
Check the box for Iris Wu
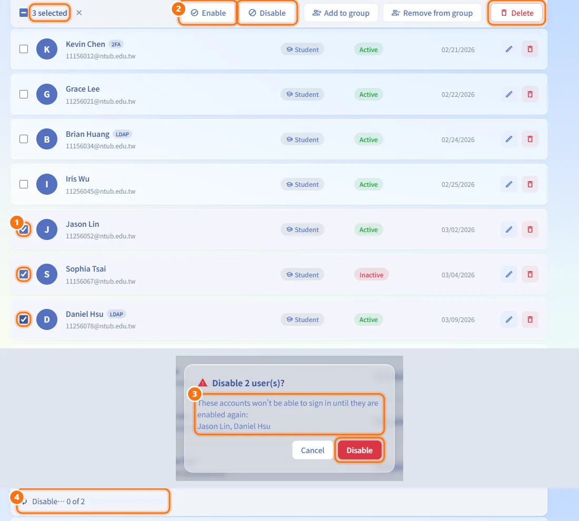pyautogui.click(x=24, y=184)
